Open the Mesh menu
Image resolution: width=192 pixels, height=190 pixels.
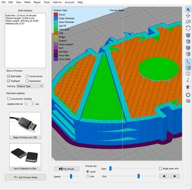[x=27, y=2]
